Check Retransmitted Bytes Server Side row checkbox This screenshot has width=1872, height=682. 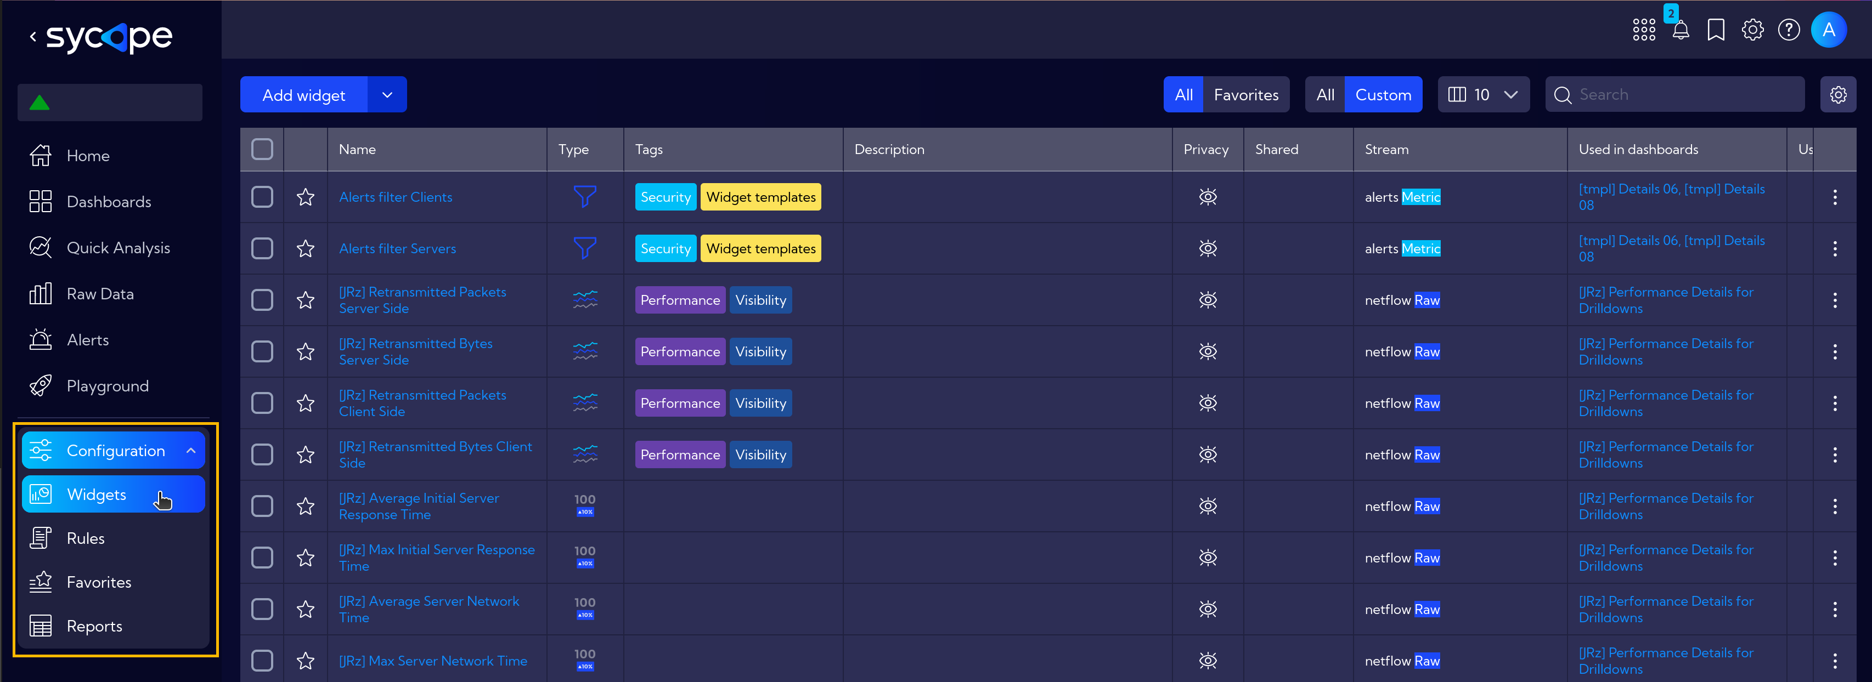262,351
